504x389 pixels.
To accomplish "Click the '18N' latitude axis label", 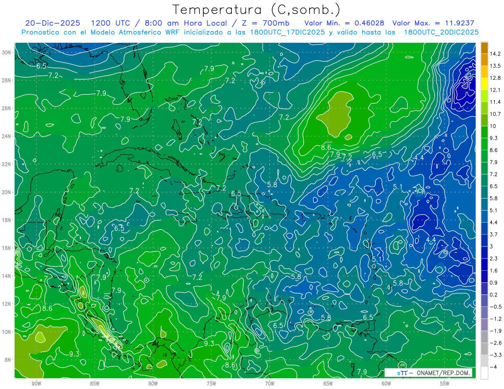I will [x=6, y=220].
